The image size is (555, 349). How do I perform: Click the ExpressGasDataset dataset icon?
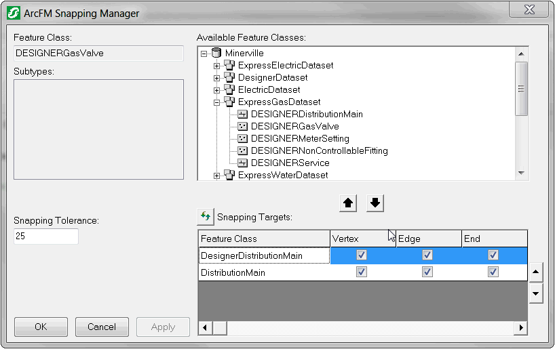point(229,102)
